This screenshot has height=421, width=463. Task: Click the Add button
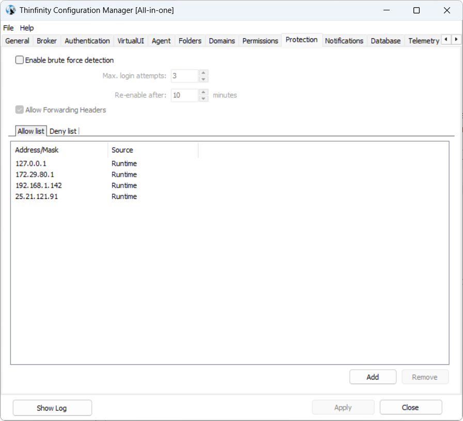[373, 377]
